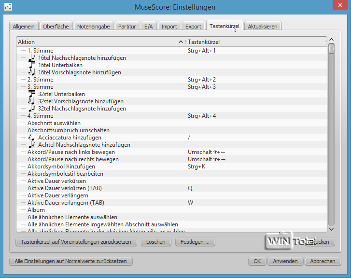Click the Tastenkürzel column header
Image resolution: width=351 pixels, height=278 pixels.
pos(256,42)
